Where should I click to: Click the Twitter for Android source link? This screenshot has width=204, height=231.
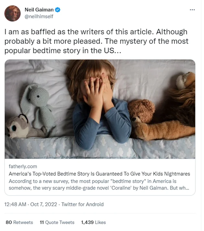point(83,204)
